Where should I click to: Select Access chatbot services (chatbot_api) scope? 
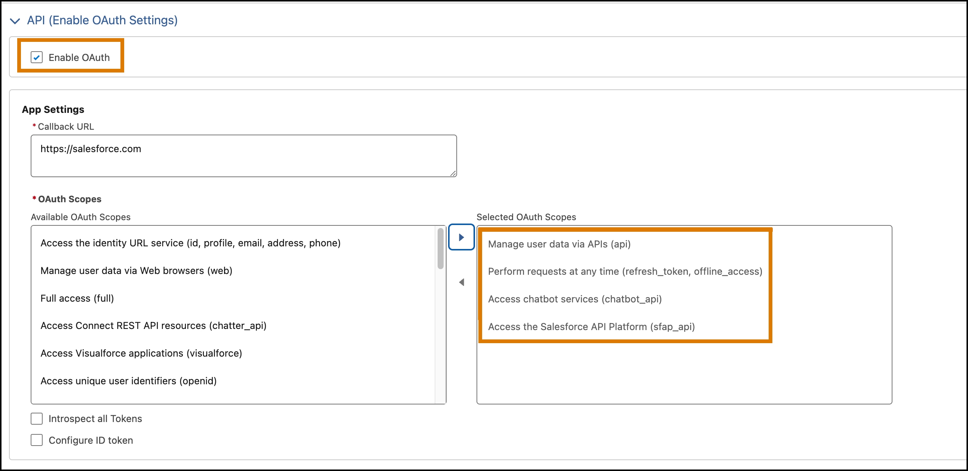[575, 299]
